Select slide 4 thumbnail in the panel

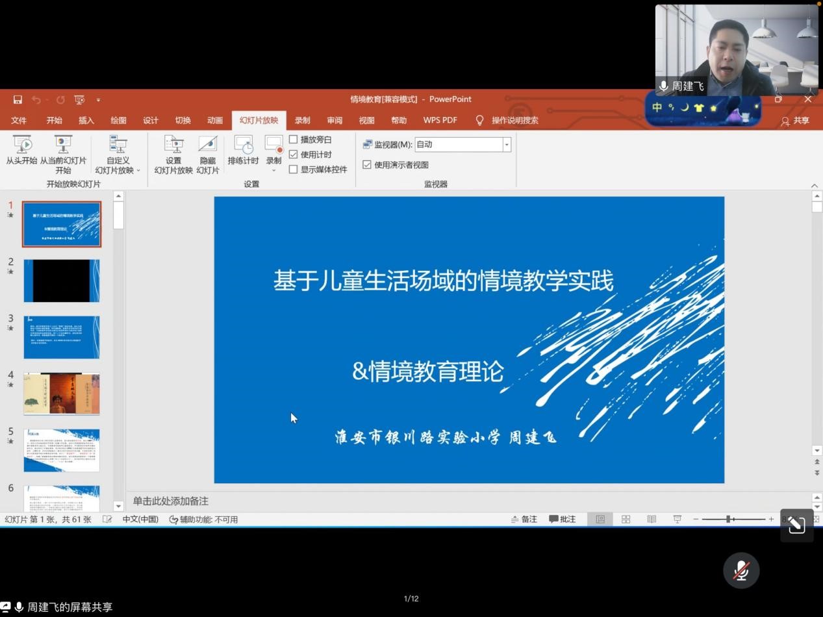point(62,394)
